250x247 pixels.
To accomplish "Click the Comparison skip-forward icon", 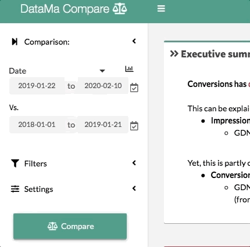I will coord(15,42).
